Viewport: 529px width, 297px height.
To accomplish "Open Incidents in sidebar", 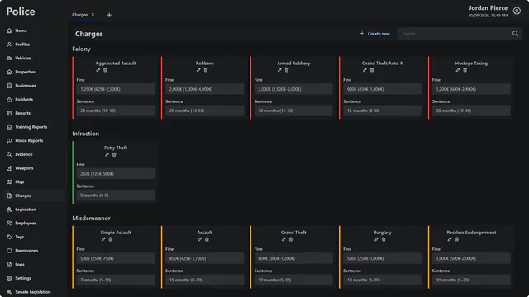I will [x=33, y=100].
